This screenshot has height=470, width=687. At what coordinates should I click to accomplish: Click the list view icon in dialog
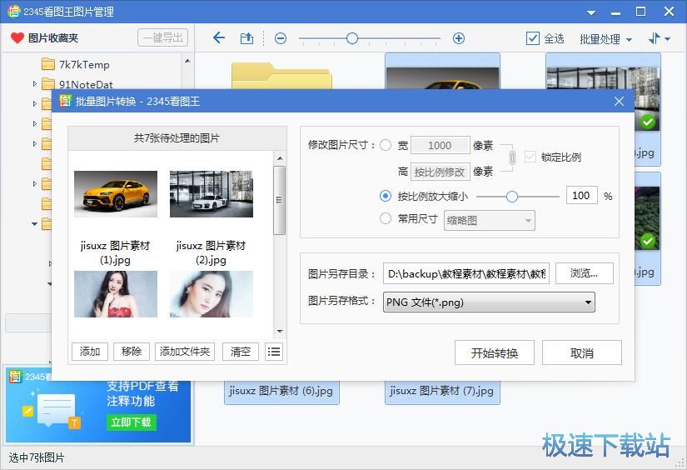click(x=274, y=352)
